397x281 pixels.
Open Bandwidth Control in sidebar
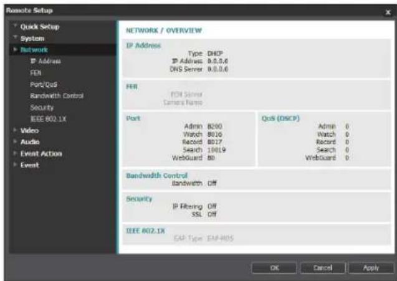[57, 96]
